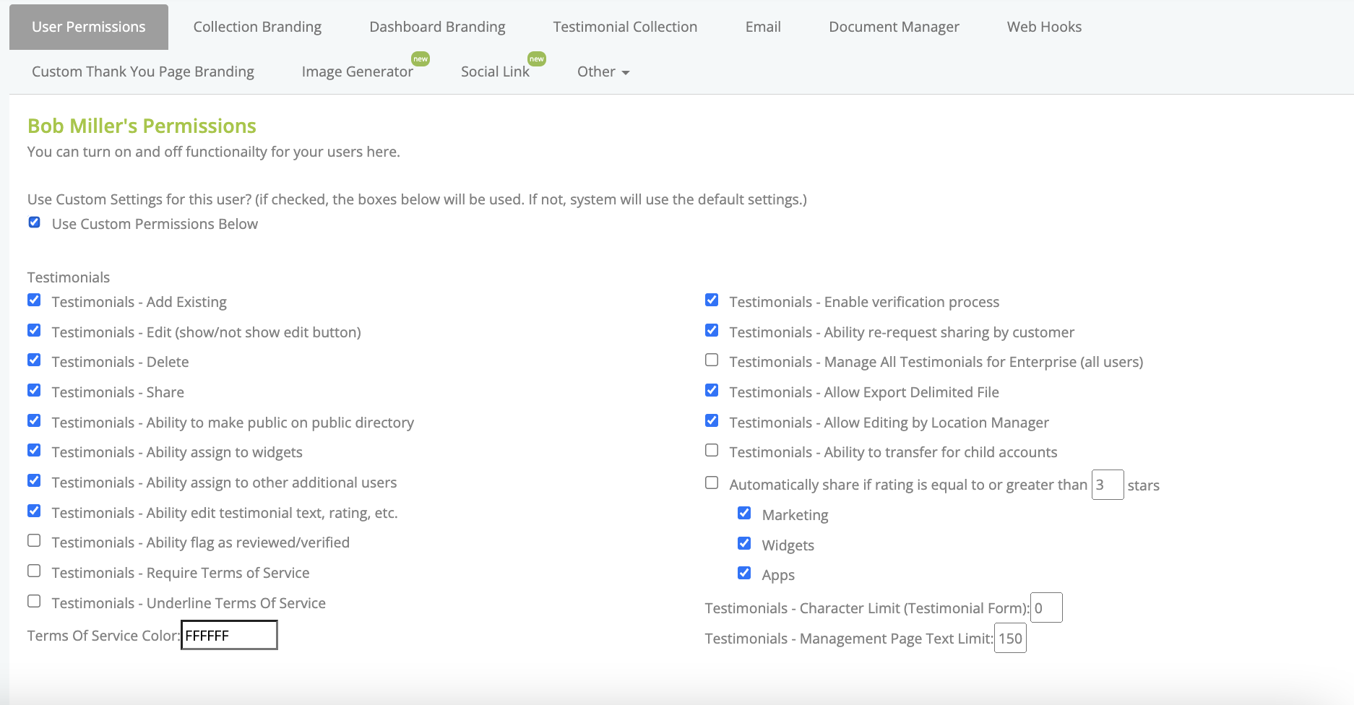Switch to Collection Branding tab
Viewport: 1354px width, 705px height.
pos(257,27)
